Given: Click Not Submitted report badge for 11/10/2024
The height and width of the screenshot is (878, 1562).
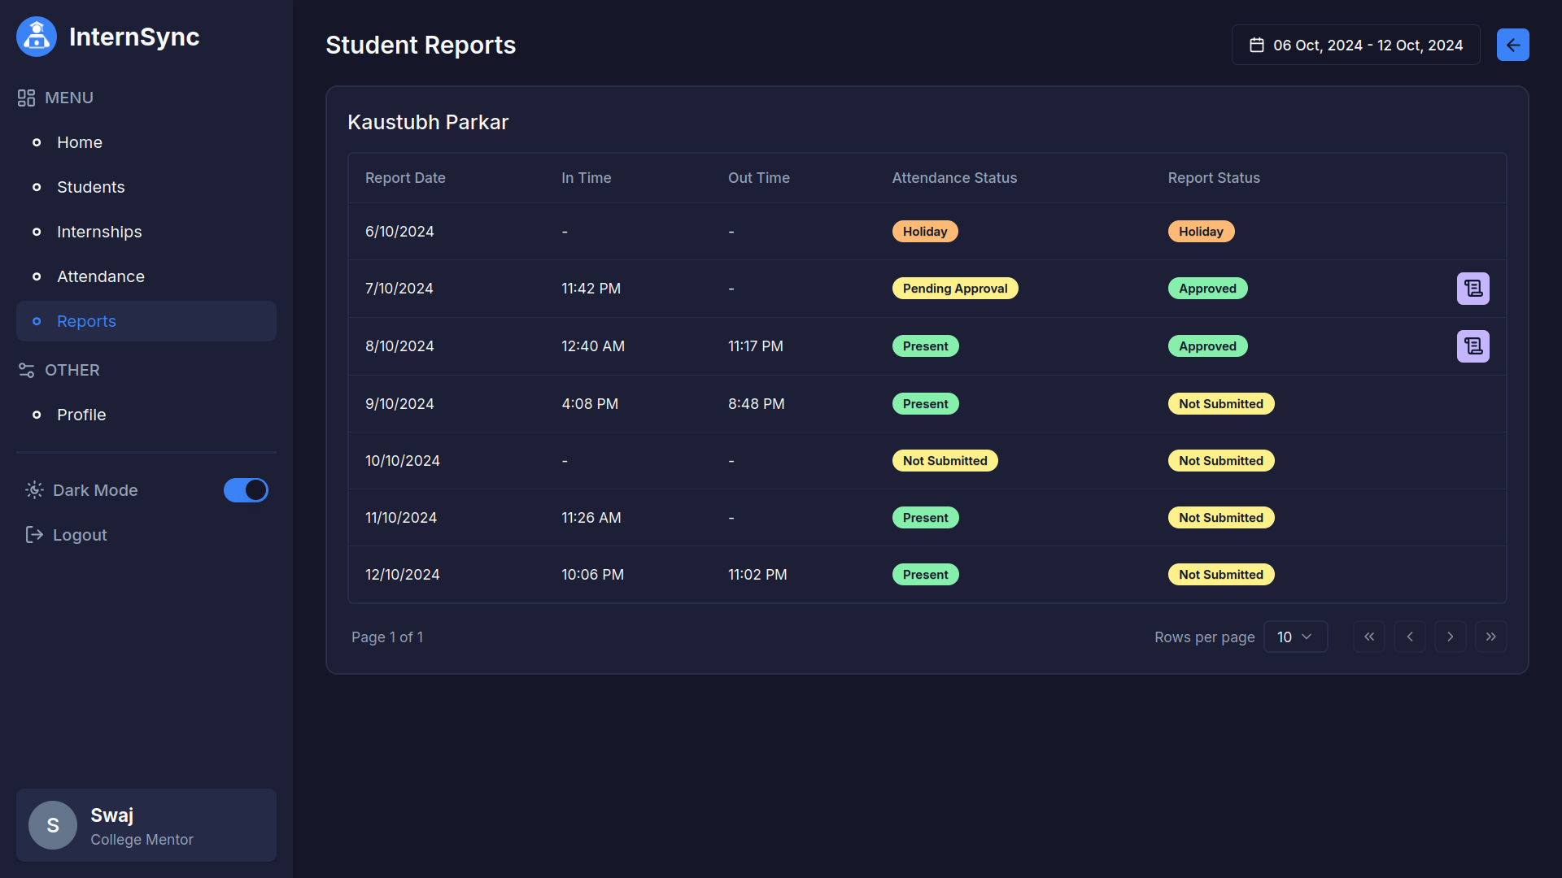Looking at the screenshot, I should [1221, 518].
